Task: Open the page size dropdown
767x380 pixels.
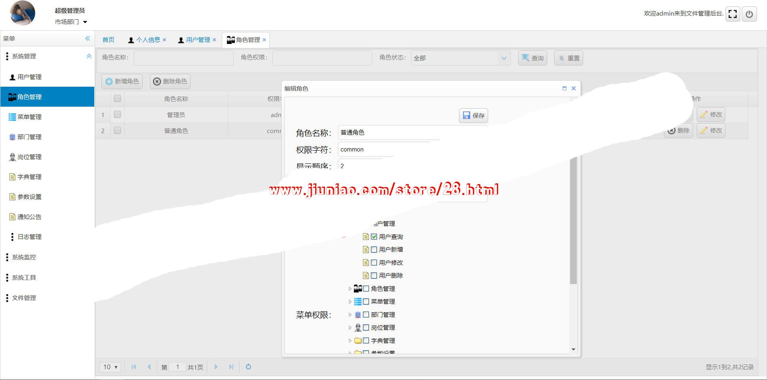Action: click(x=110, y=367)
